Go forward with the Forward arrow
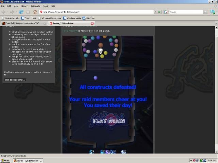The width and height of the screenshot is (218, 163). pyautogui.click(x=12, y=12)
